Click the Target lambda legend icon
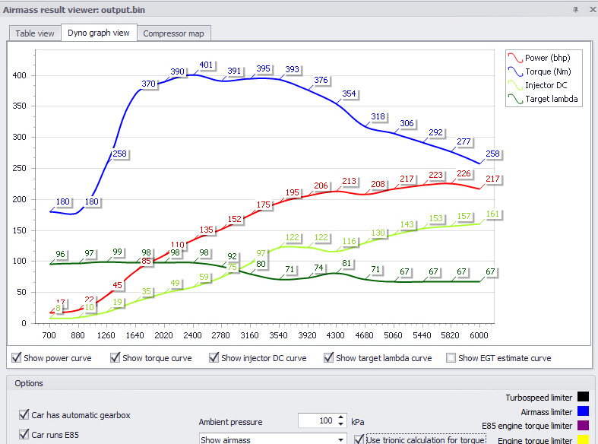Image resolution: width=598 pixels, height=444 pixels. 515,99
